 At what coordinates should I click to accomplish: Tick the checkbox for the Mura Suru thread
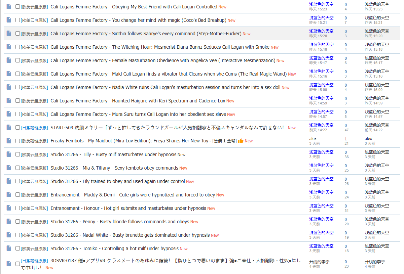18,114
